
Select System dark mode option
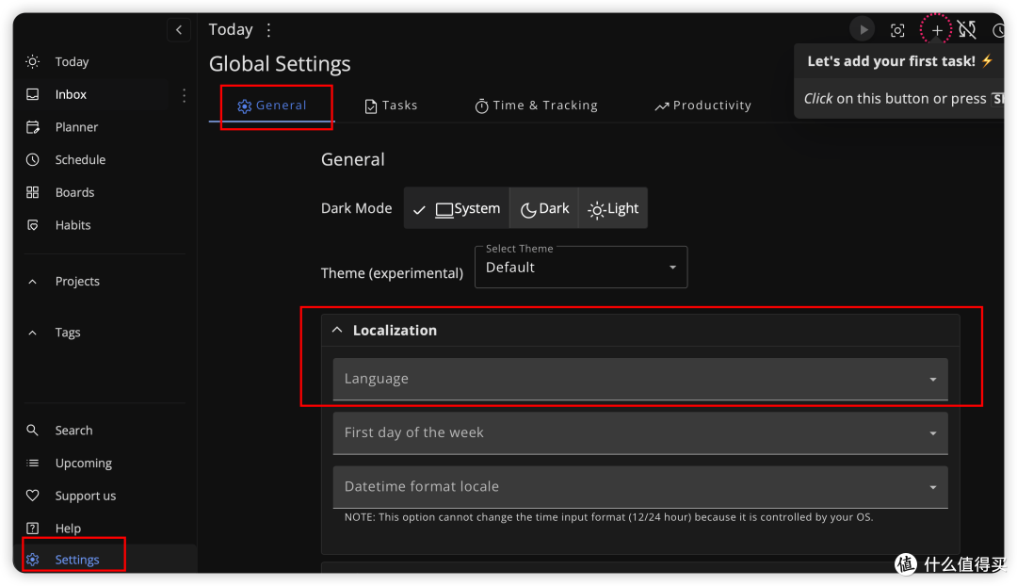tap(457, 208)
